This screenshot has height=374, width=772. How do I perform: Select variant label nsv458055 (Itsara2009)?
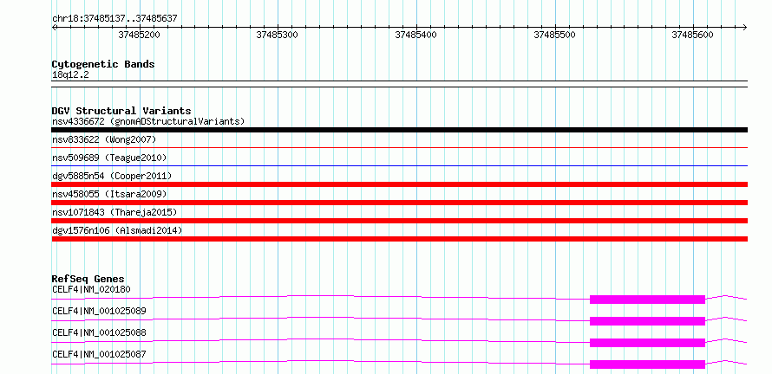[109, 194]
